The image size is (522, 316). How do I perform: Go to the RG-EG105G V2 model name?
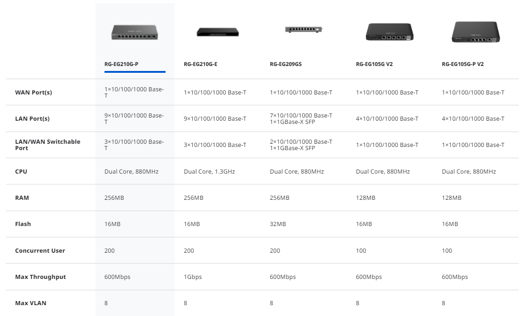pos(374,64)
